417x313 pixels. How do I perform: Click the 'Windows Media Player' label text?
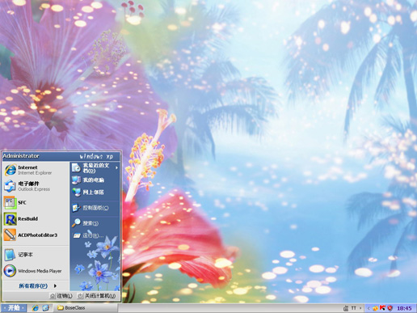(40, 271)
